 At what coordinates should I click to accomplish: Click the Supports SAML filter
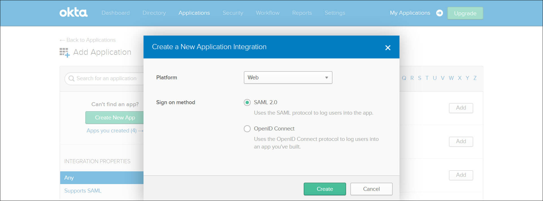click(83, 191)
